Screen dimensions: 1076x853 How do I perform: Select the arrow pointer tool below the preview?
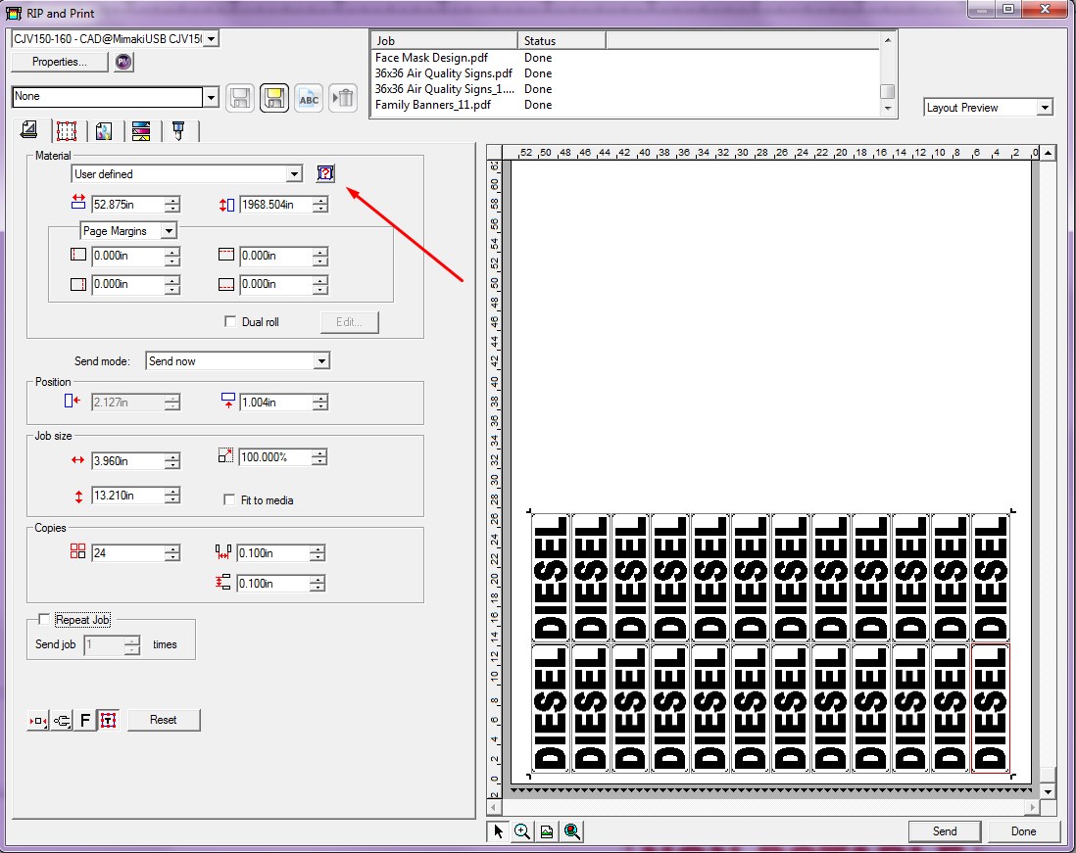pos(498,831)
